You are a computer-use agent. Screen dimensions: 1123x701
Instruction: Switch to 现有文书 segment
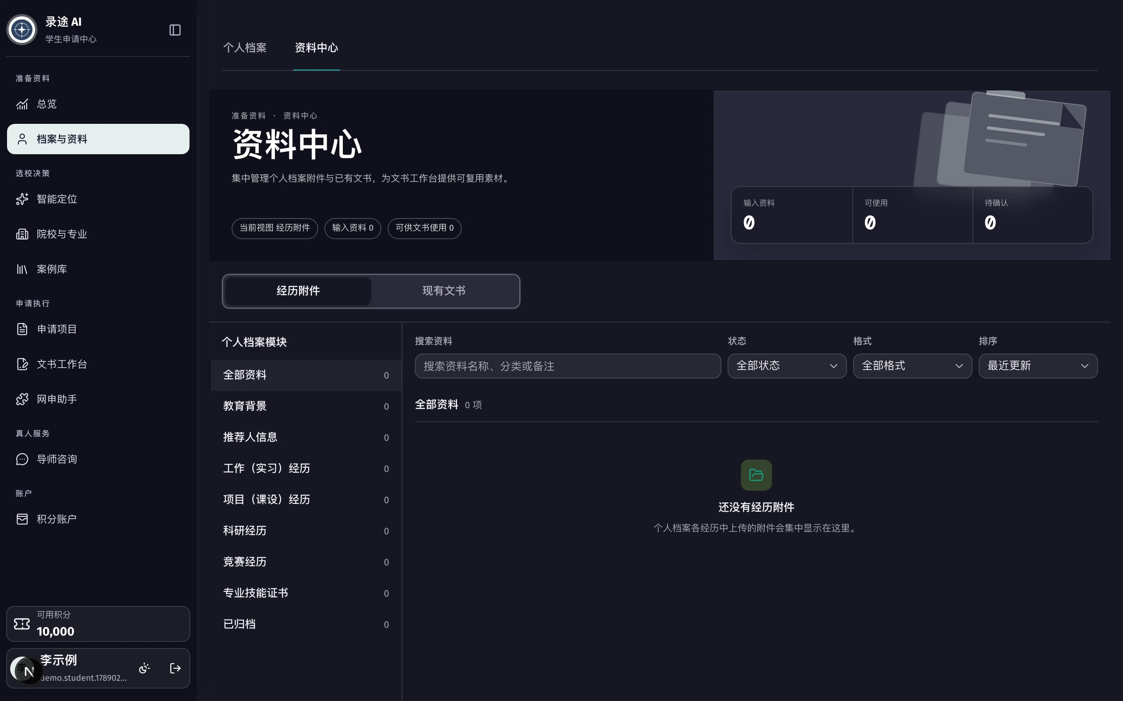[x=444, y=291]
